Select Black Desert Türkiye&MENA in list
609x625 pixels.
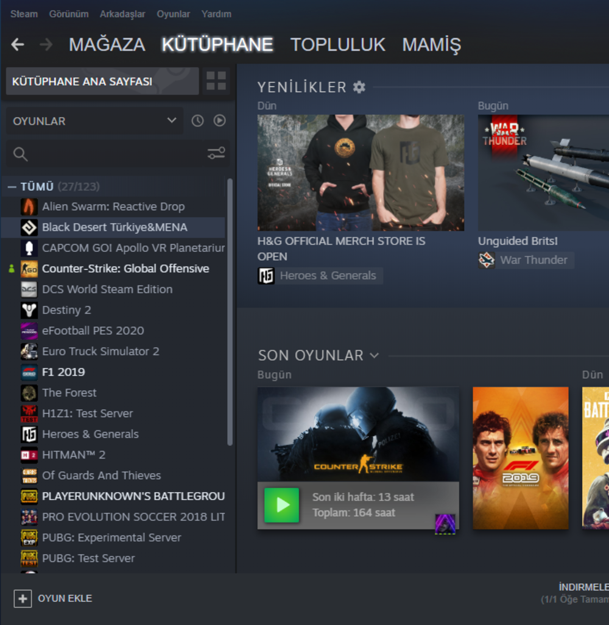[113, 227]
